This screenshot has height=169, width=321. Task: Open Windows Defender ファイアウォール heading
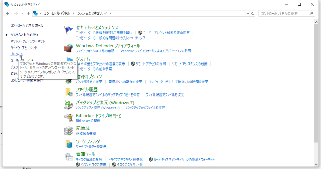(x=108, y=46)
